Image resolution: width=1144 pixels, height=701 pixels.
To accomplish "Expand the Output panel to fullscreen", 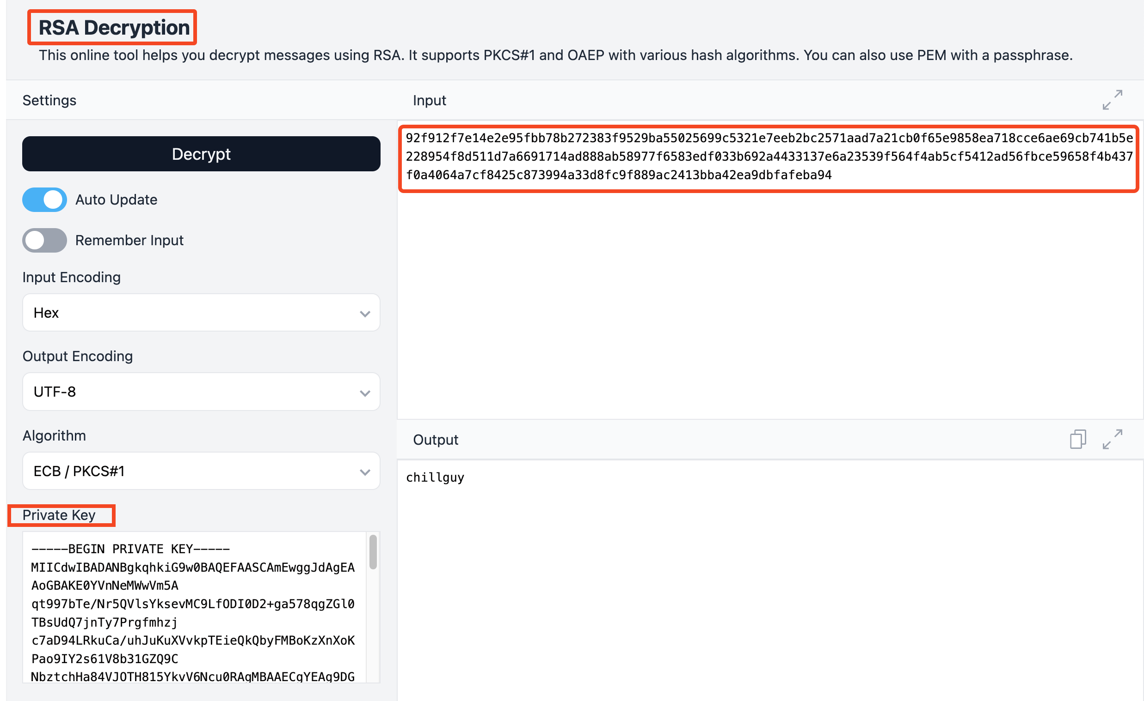I will tap(1113, 440).
